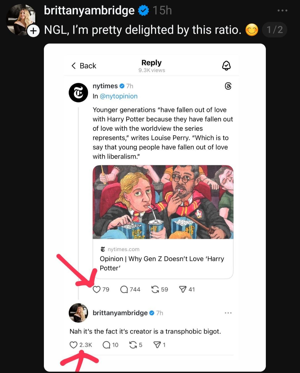The height and width of the screenshot is (373, 300).
Task: Repost the nytimes post with 59 reposts
Action: 155,289
